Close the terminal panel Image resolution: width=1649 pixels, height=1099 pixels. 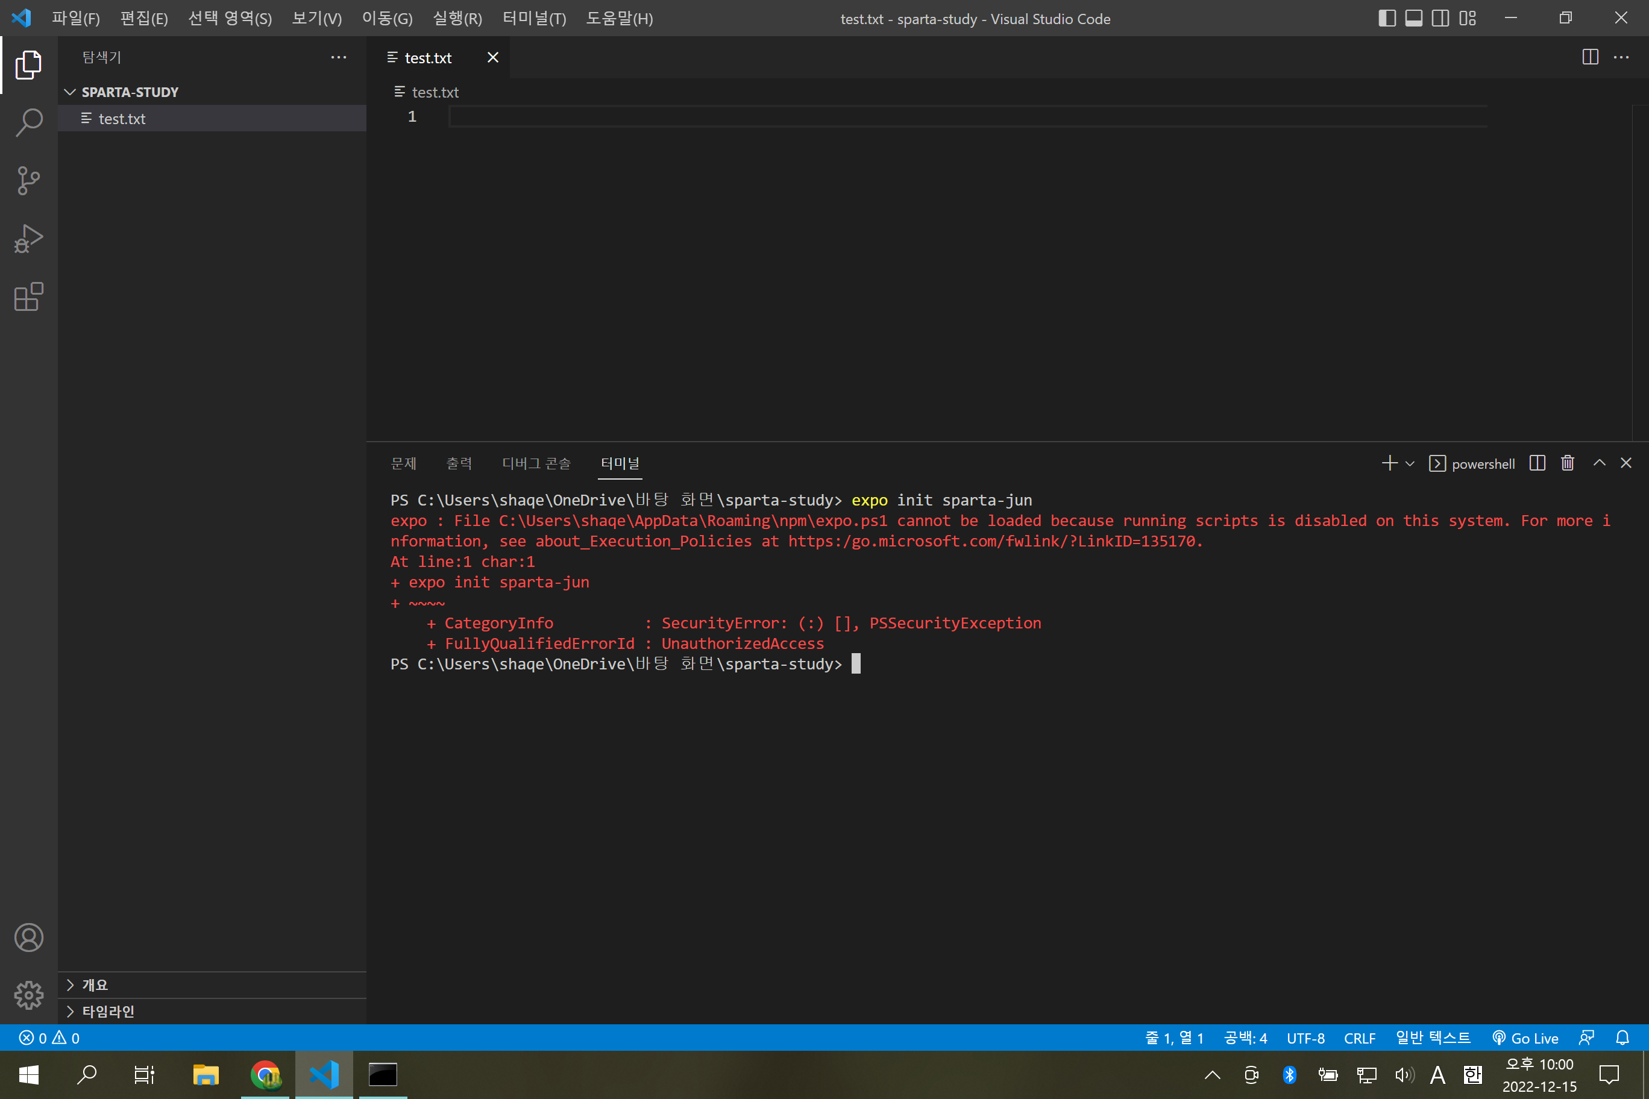point(1626,463)
